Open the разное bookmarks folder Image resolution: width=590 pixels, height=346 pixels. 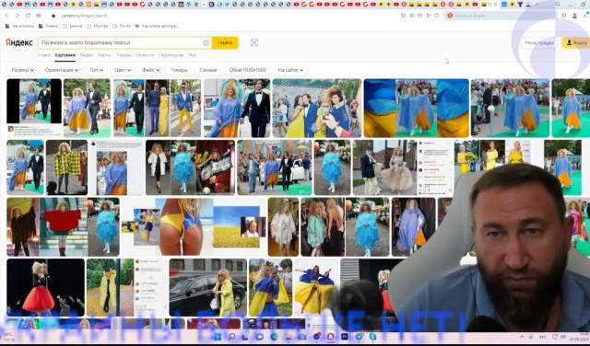72,26
